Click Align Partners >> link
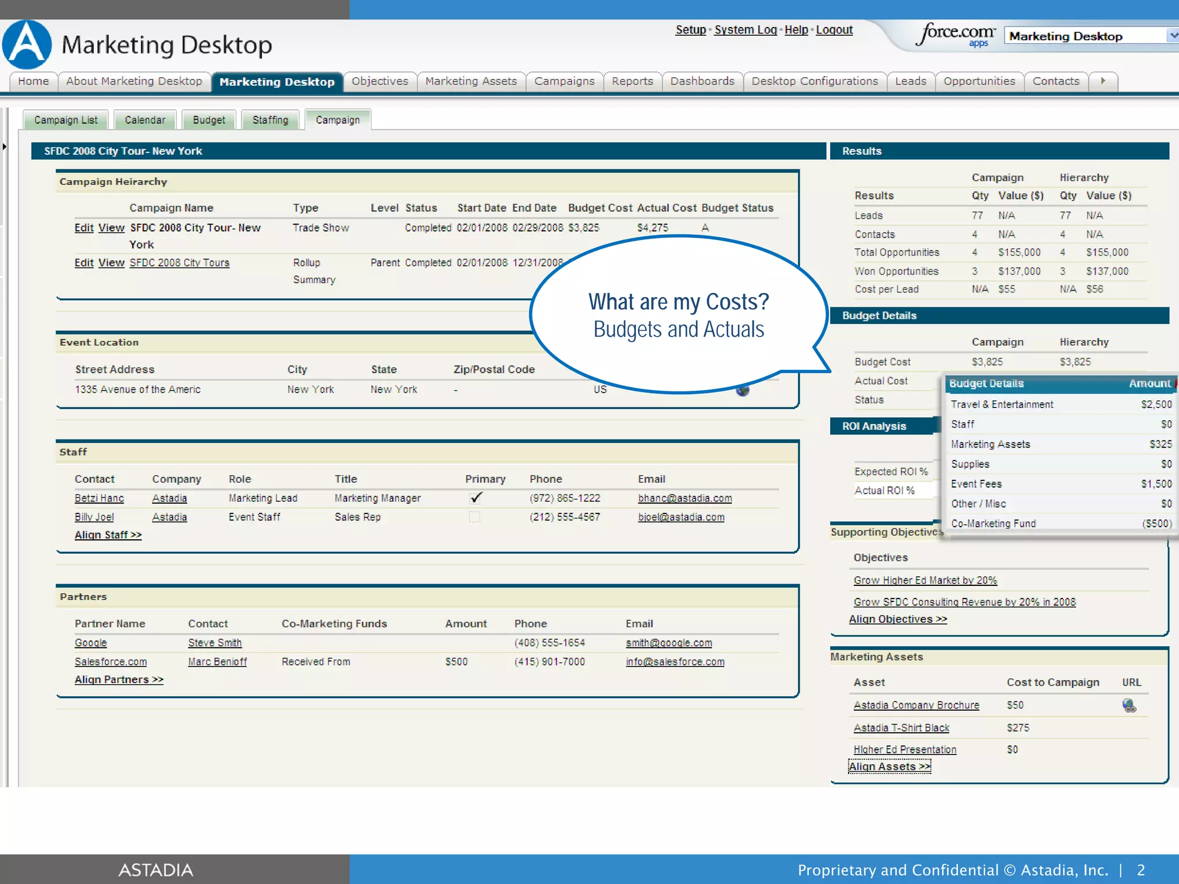This screenshot has height=884, width=1179. 119,680
